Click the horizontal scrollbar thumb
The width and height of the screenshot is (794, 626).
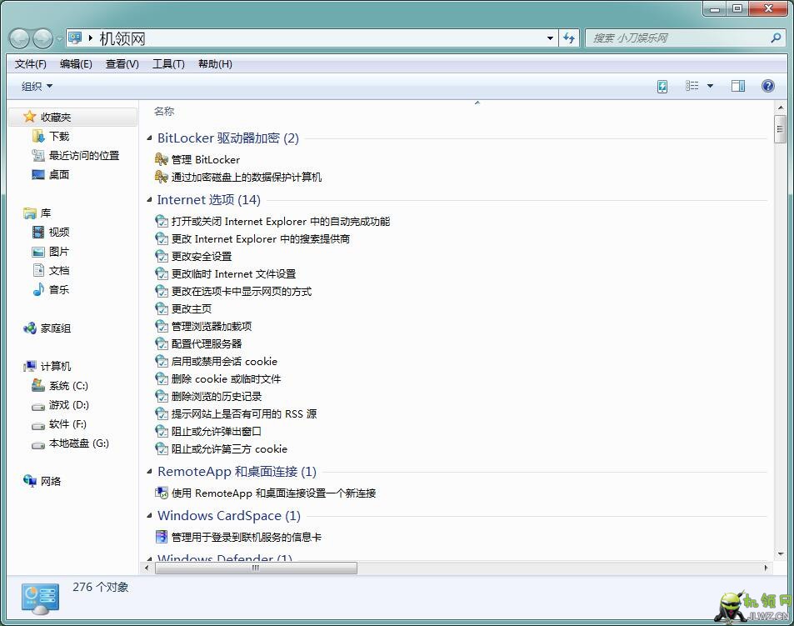click(256, 568)
